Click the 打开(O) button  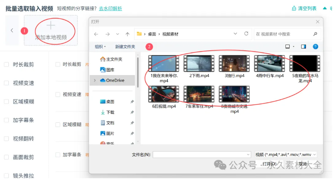[x=269, y=164]
